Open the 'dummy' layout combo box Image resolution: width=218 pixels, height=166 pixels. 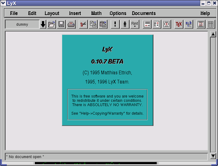[x=22, y=24]
